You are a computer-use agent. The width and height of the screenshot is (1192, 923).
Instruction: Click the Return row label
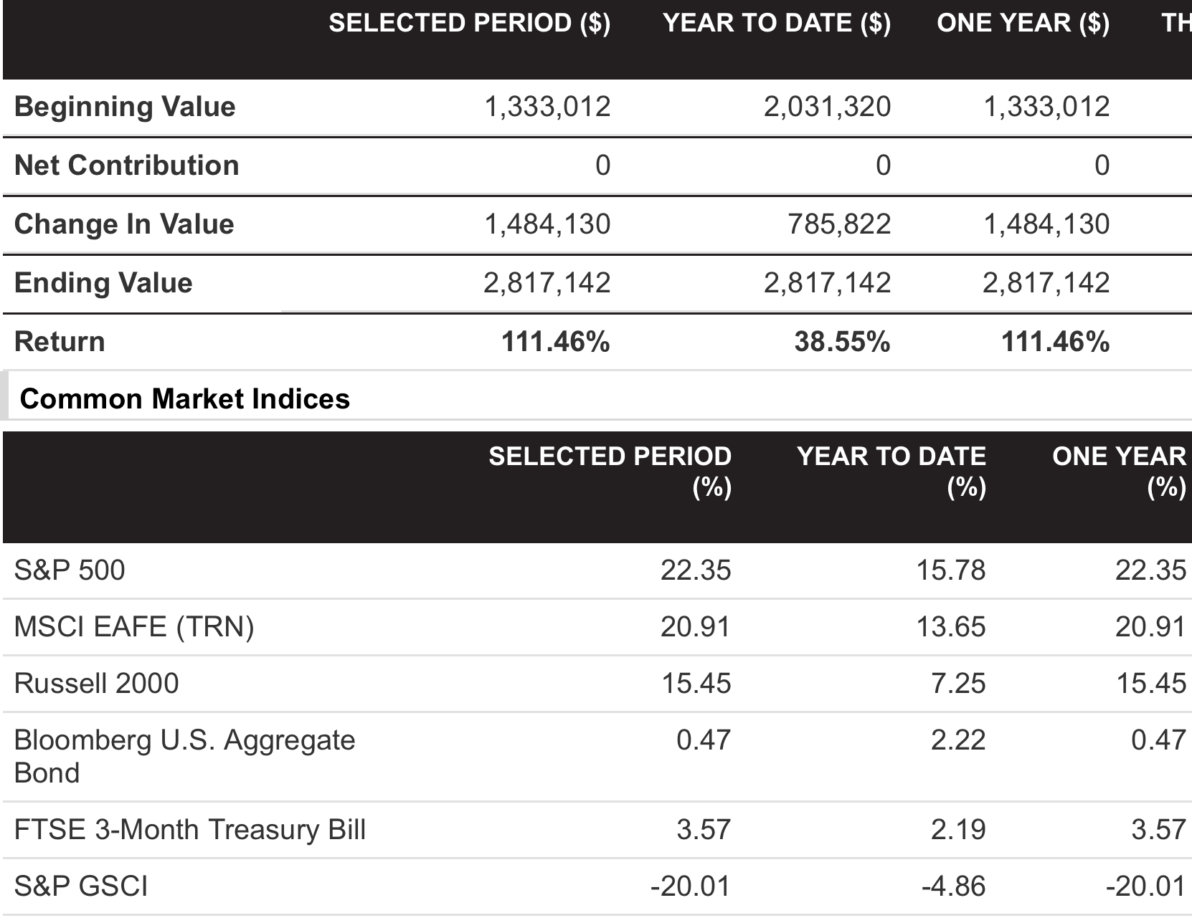(x=60, y=342)
